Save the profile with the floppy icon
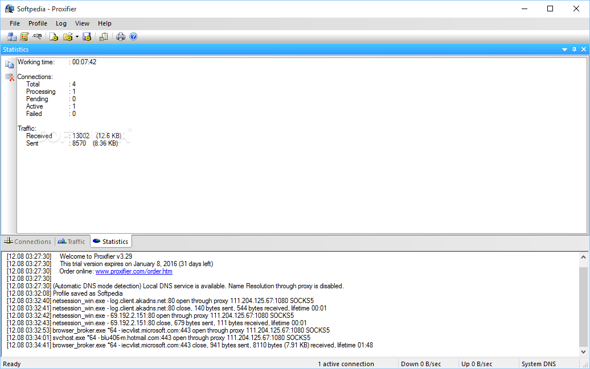The width and height of the screenshot is (590, 369). pyautogui.click(x=87, y=36)
